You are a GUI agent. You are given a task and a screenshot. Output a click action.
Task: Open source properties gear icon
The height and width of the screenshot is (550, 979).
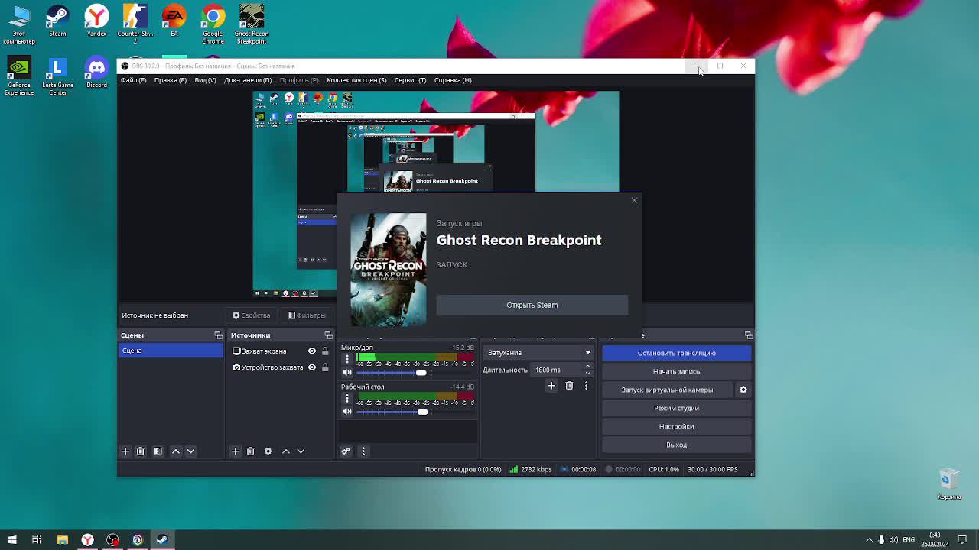click(x=268, y=451)
